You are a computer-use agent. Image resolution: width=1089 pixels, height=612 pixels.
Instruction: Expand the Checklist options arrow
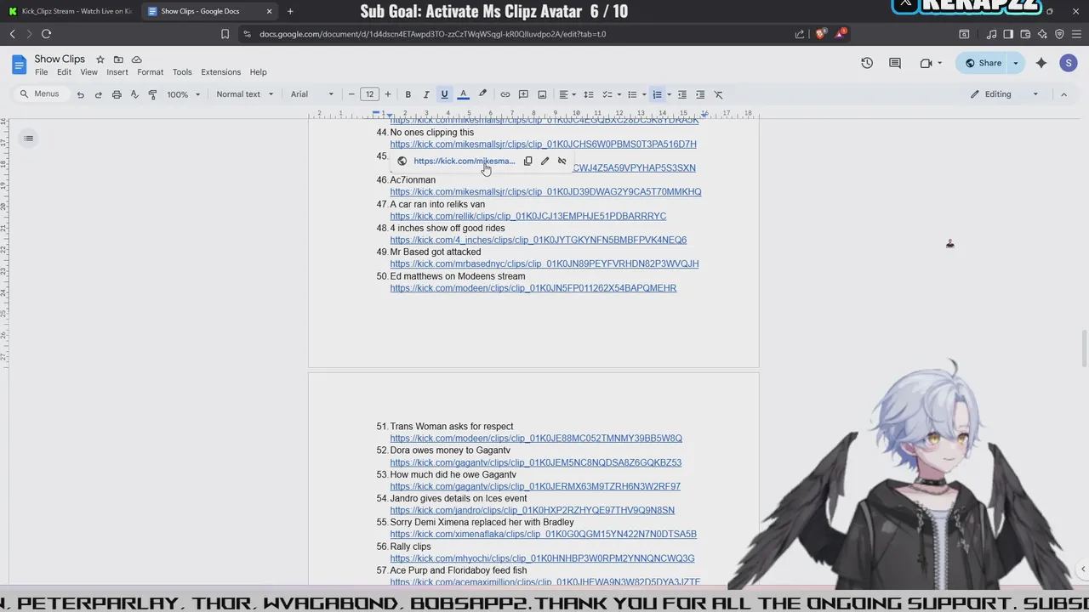pyautogui.click(x=619, y=94)
